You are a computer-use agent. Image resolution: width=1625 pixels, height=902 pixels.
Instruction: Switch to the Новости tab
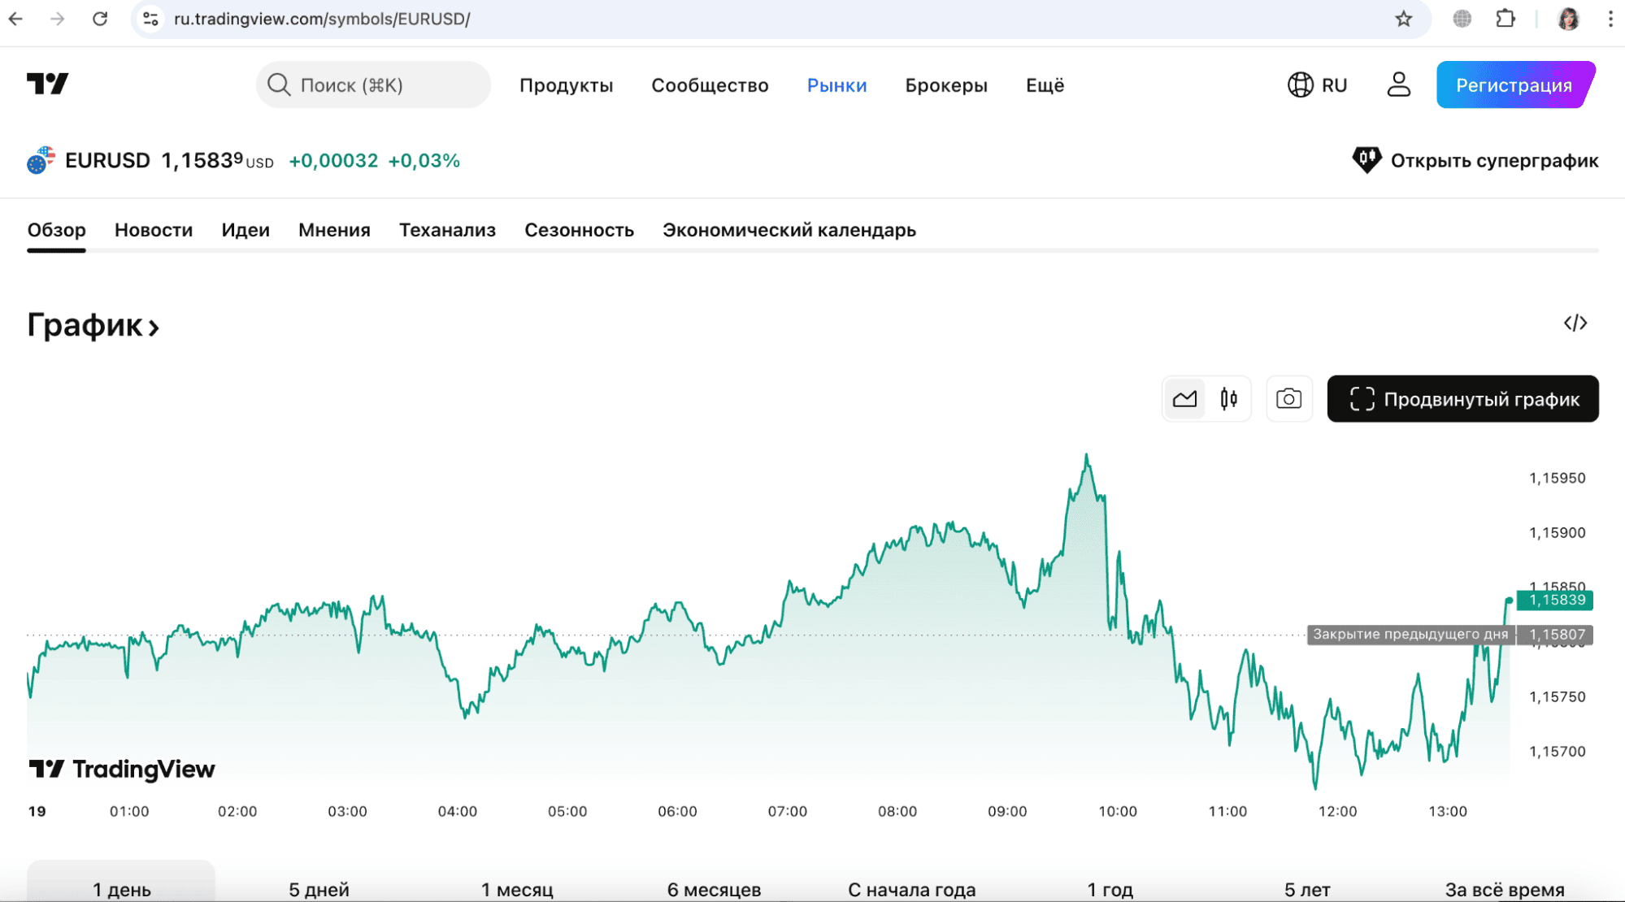click(154, 230)
